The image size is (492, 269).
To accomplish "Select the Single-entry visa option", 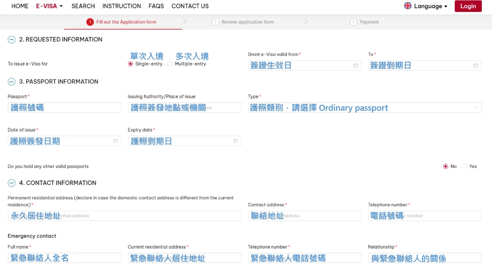I will [130, 64].
